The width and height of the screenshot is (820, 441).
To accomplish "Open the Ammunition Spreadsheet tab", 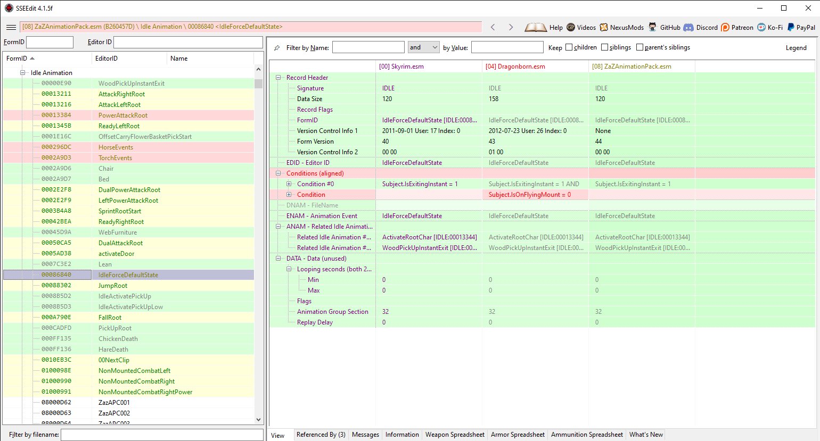I will [587, 435].
